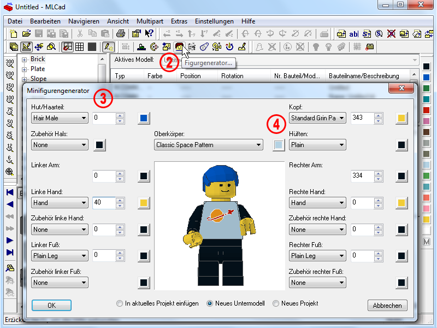Click the blue Hut/Haarteil color swatch
This screenshot has width=437, height=328.
click(x=144, y=118)
